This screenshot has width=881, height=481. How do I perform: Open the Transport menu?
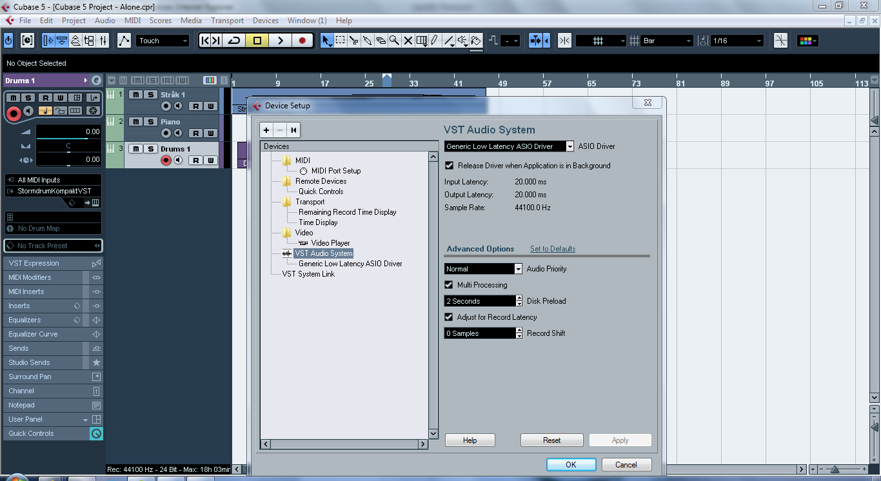(227, 21)
